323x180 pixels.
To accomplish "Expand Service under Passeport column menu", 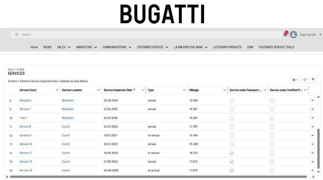I will pos(265,90).
